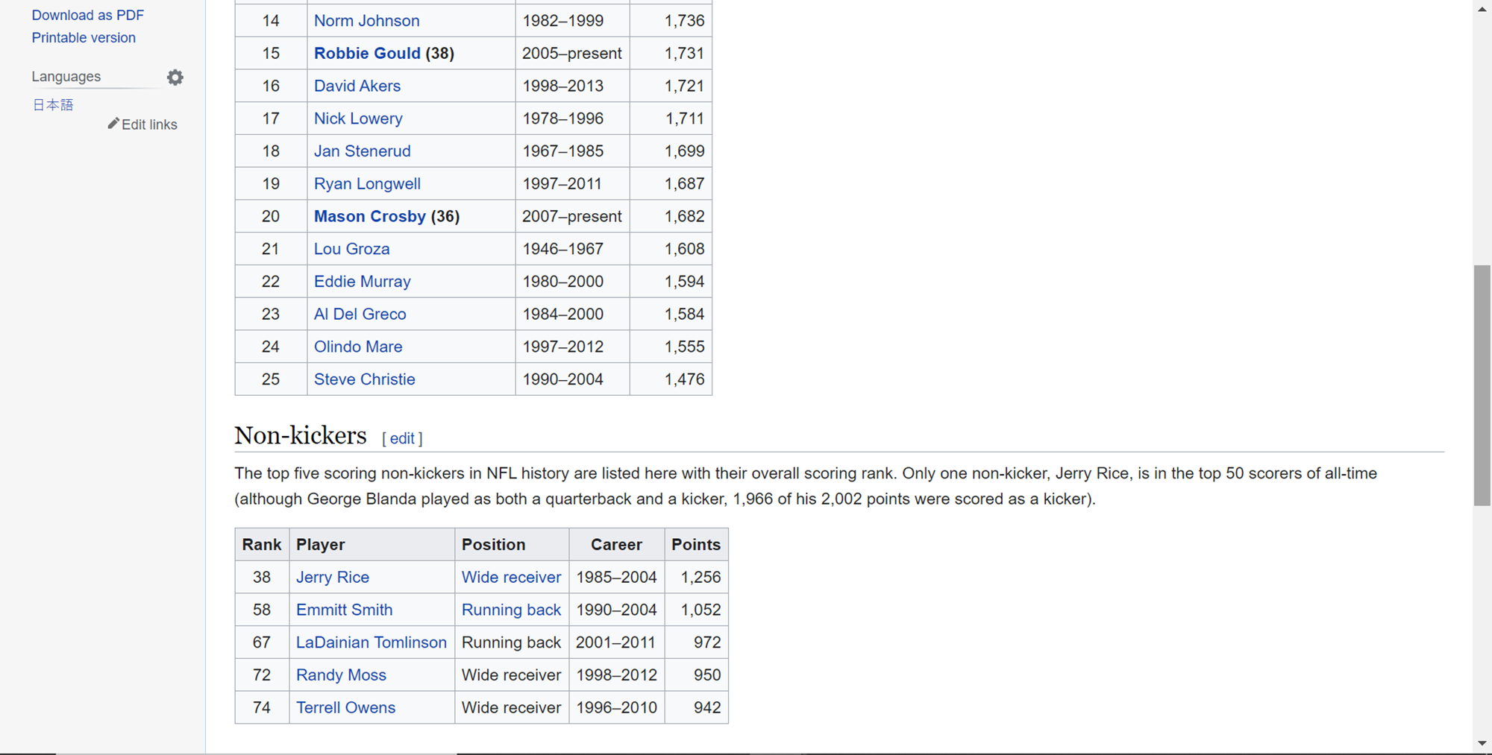This screenshot has width=1492, height=755.
Task: Open the Mason Crosby player link
Action: pos(370,216)
